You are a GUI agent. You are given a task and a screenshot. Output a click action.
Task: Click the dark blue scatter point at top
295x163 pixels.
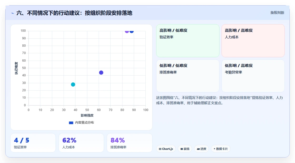coord(132,31)
